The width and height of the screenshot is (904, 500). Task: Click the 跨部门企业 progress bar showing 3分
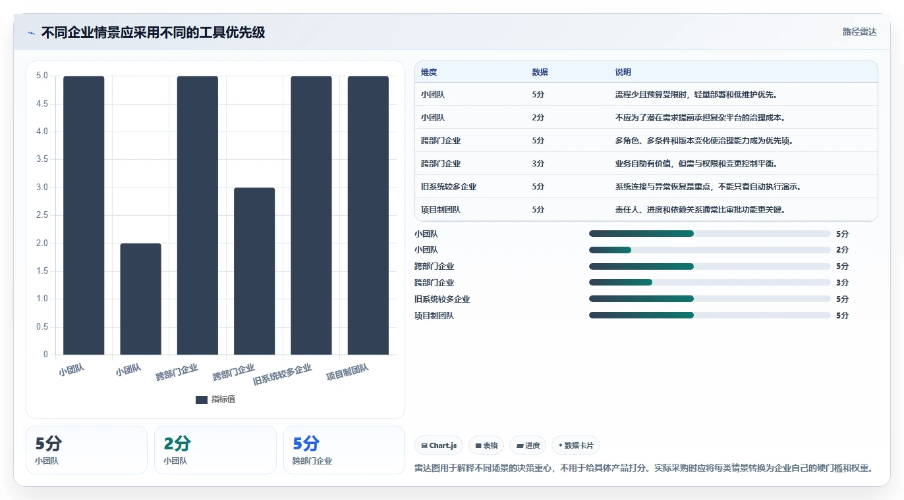[x=710, y=283]
